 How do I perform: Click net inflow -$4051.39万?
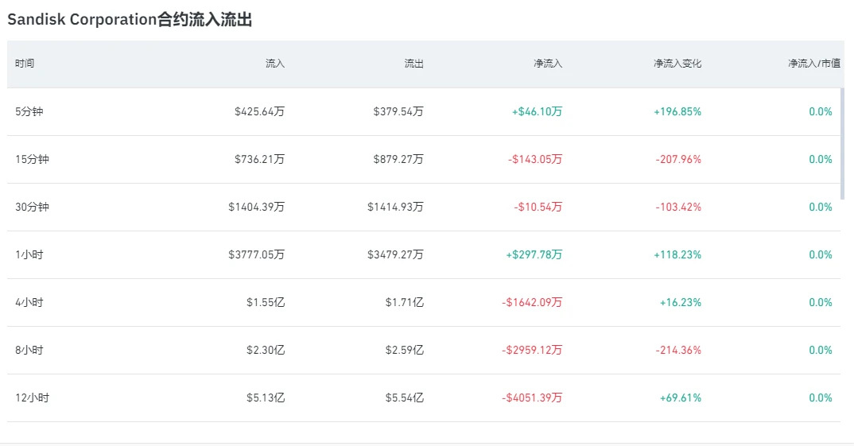[532, 398]
